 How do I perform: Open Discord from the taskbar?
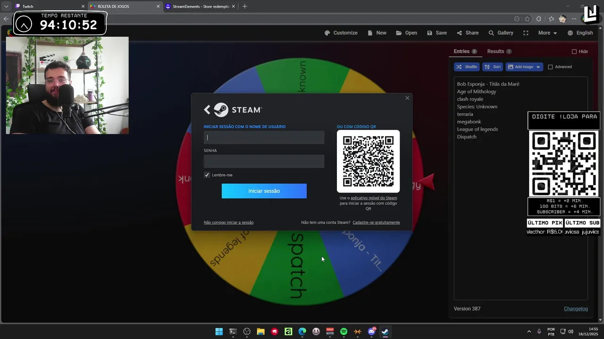pos(371,331)
